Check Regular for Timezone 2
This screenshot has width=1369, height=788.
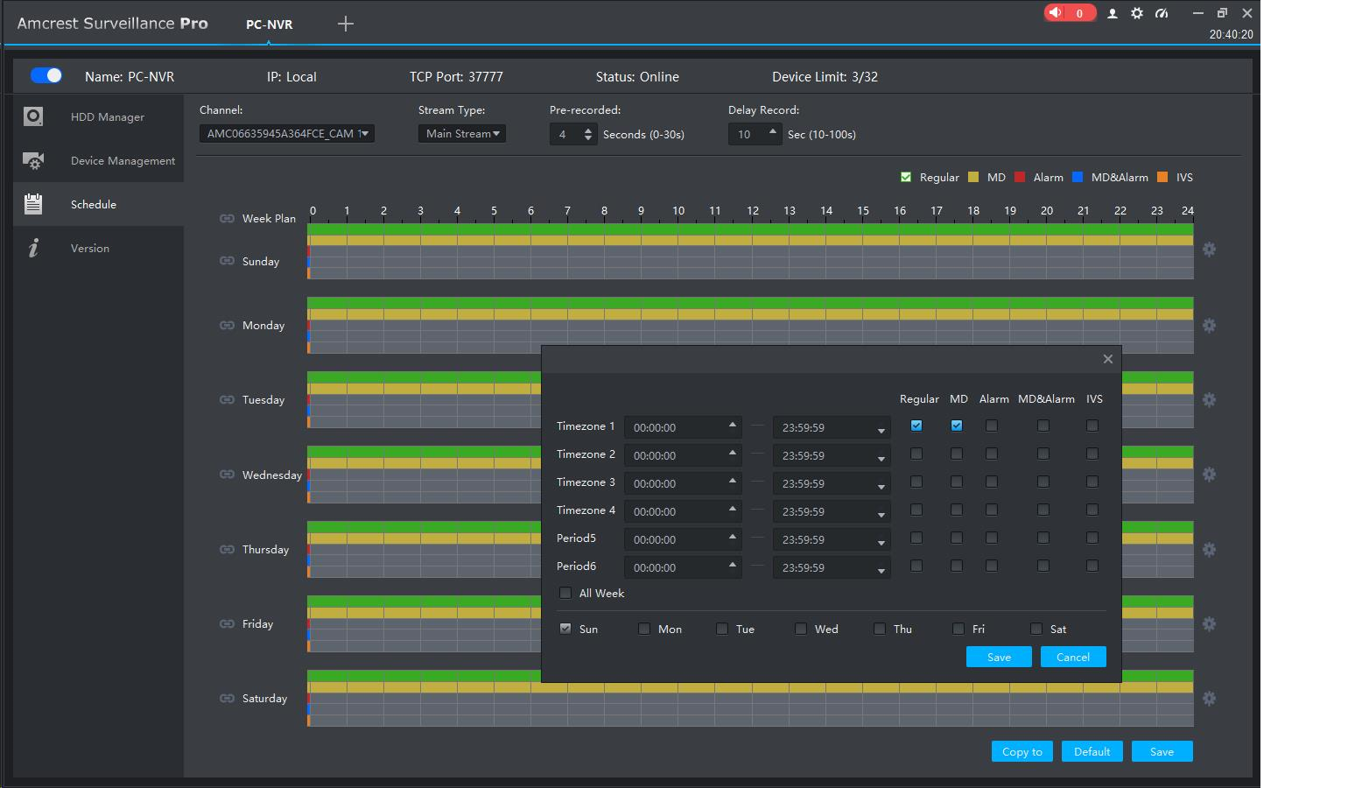coord(916,454)
